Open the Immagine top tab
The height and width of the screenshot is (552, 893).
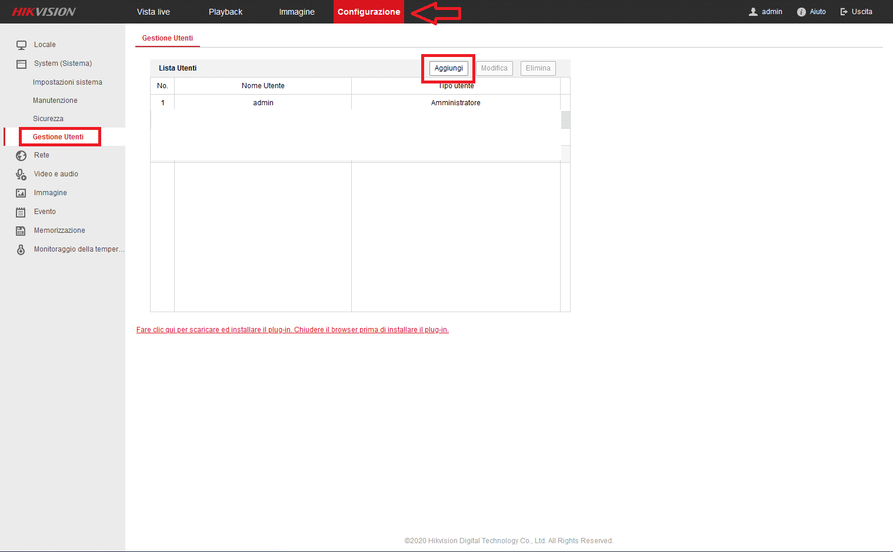[x=297, y=12]
